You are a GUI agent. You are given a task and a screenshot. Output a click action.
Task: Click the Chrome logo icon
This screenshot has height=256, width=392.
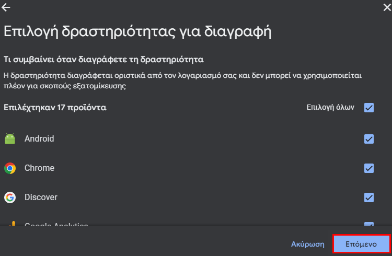[10, 168]
